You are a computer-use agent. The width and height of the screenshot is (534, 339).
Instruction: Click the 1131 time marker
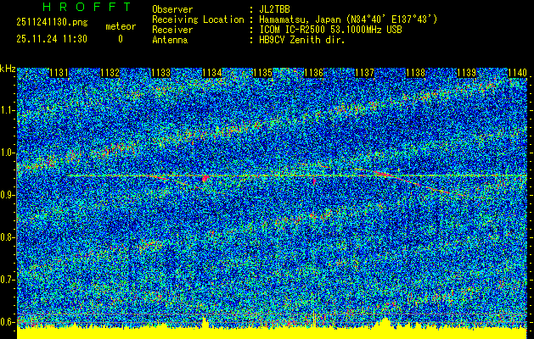[x=59, y=74]
